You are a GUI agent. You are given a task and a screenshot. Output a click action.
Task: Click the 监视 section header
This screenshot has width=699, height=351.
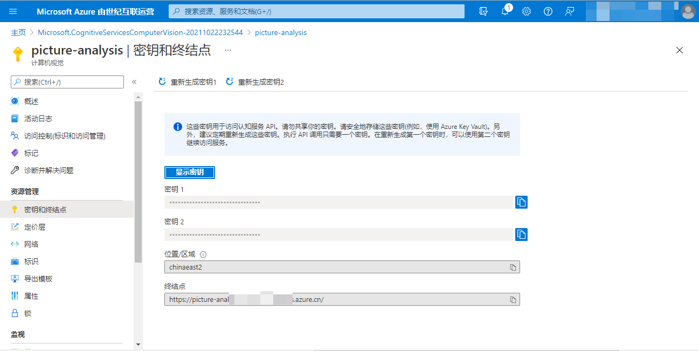click(x=18, y=334)
